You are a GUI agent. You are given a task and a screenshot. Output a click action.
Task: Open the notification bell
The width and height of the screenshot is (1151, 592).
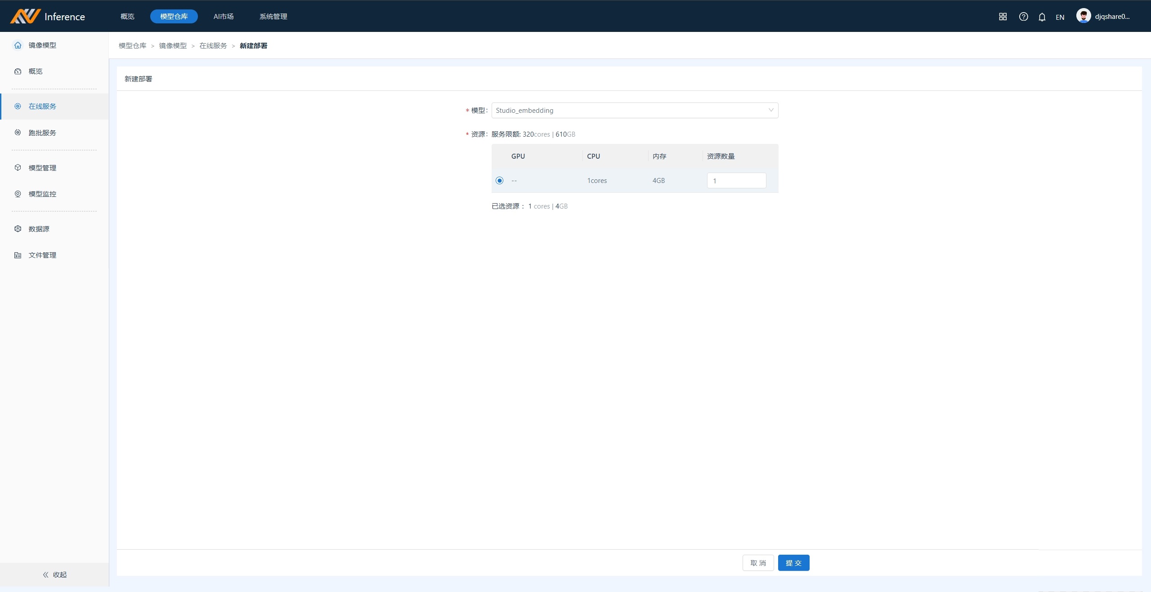pos(1042,17)
